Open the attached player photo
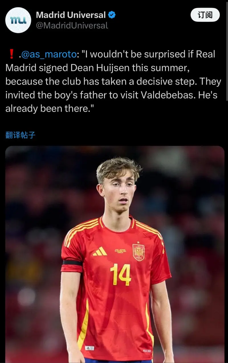This screenshot has height=363, width=228. click(115, 254)
